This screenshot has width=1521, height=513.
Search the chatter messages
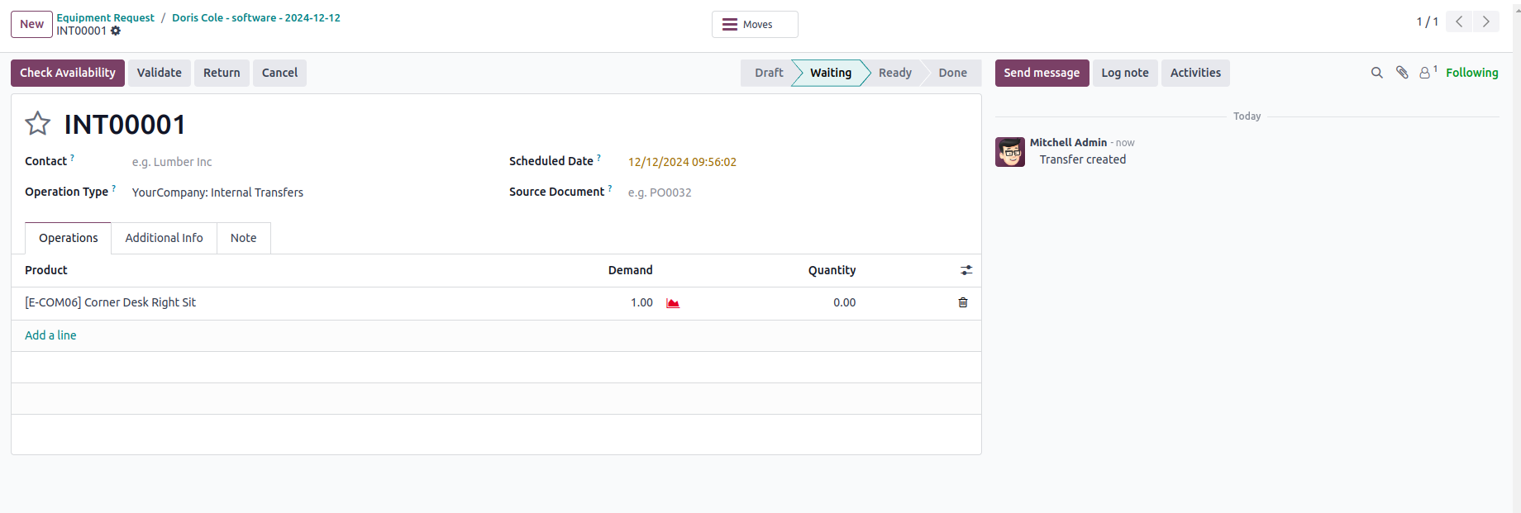tap(1376, 73)
